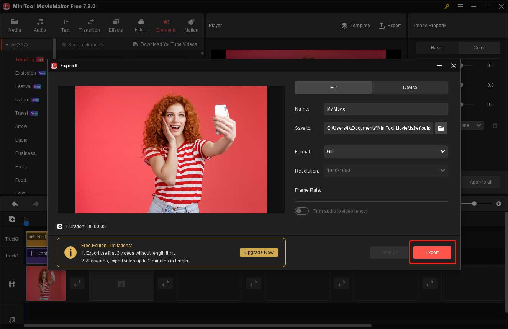Open the Effects tab

click(116, 25)
